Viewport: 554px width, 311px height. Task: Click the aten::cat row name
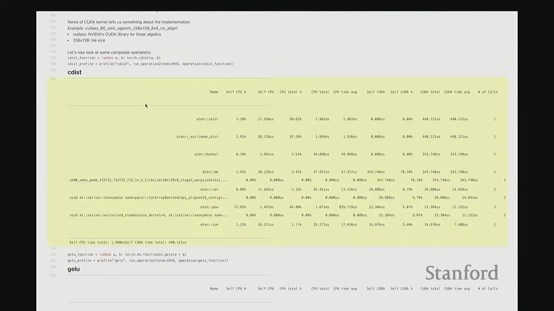[209, 189]
